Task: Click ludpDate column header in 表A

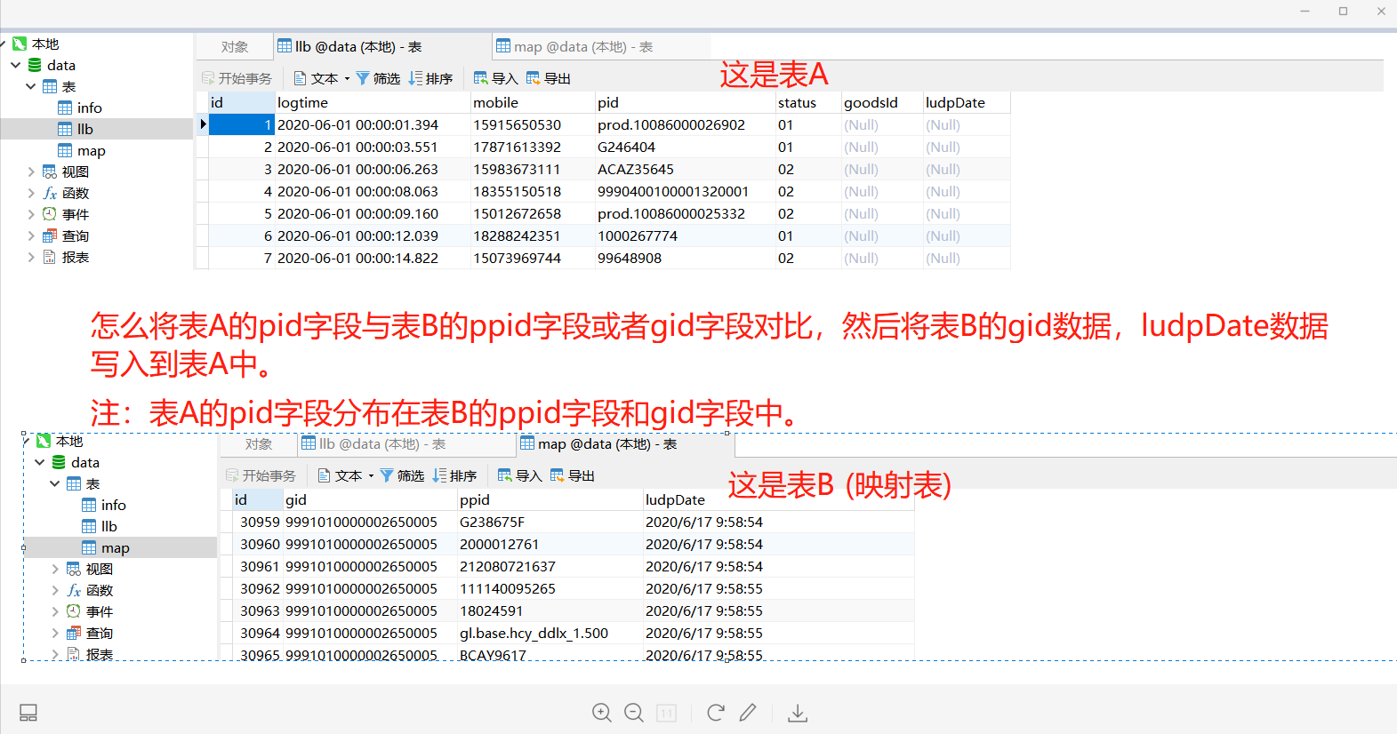Action: point(967,102)
